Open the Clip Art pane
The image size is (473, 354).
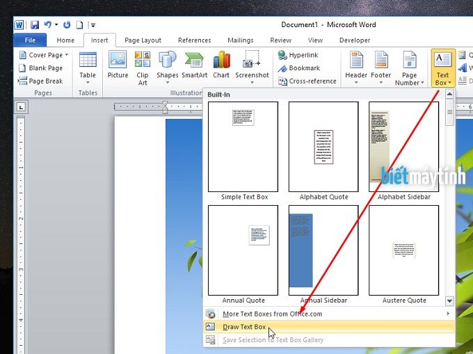143,68
